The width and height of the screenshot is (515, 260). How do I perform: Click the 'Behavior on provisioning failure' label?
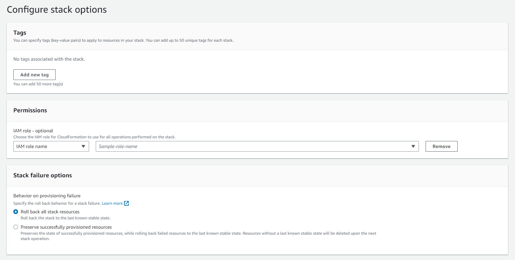47,196
